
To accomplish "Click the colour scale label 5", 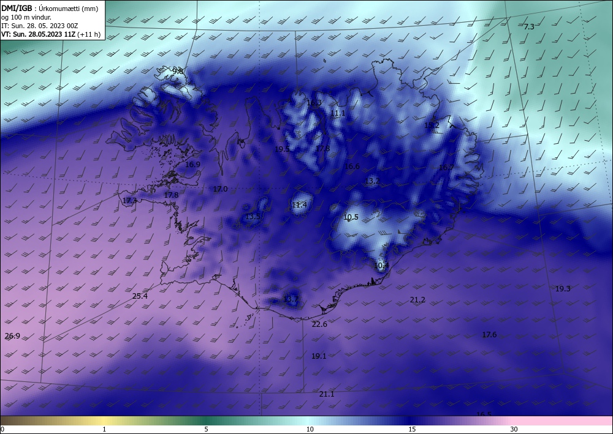I will pyautogui.click(x=207, y=429).
